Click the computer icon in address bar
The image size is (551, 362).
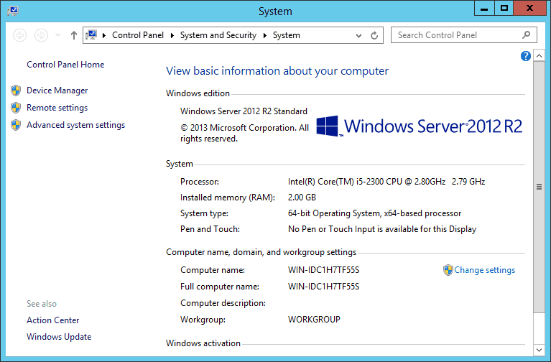(92, 34)
